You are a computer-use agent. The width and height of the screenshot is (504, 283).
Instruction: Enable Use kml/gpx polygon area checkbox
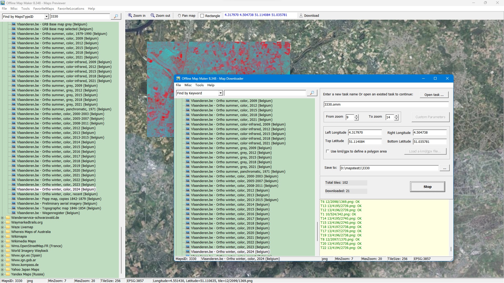328,151
